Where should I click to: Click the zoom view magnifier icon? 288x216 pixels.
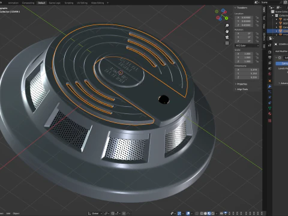(227, 26)
